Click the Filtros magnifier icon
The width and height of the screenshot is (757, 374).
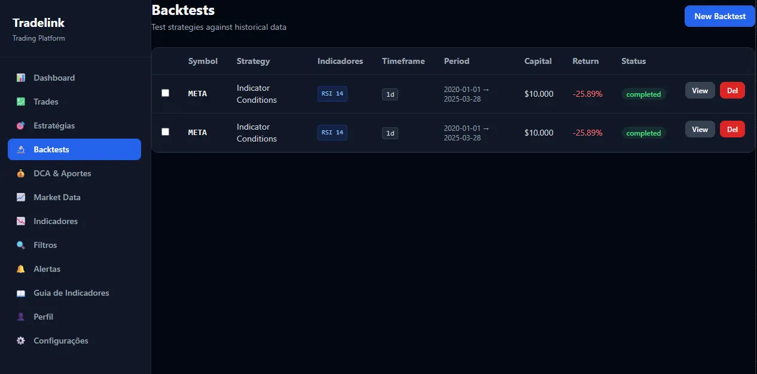click(21, 245)
